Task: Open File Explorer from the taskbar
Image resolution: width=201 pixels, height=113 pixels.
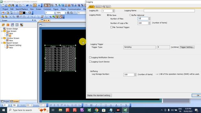Action: (60, 110)
